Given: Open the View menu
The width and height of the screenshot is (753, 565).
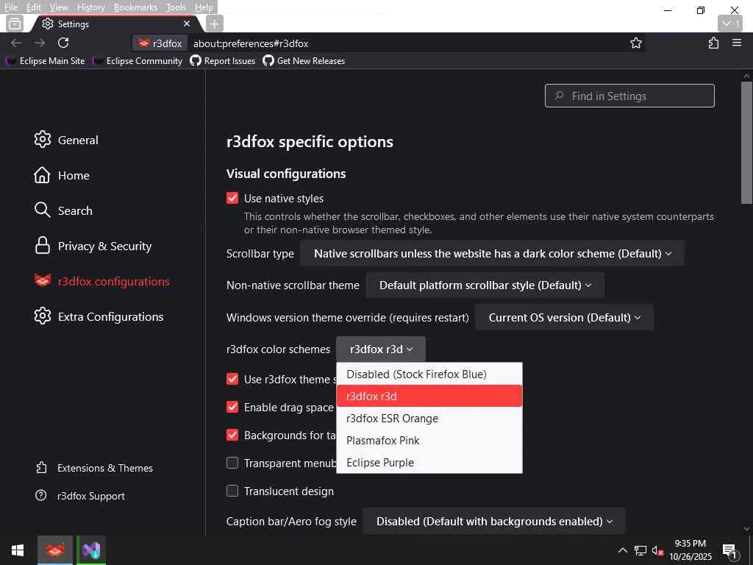Looking at the screenshot, I should click(x=59, y=7).
